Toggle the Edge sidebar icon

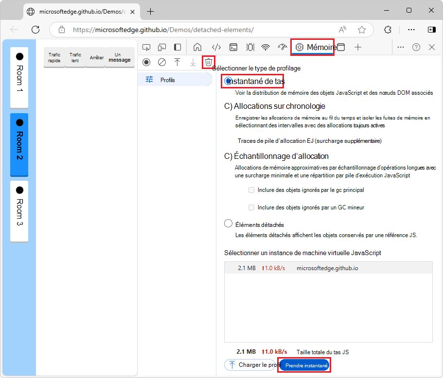tap(432, 30)
